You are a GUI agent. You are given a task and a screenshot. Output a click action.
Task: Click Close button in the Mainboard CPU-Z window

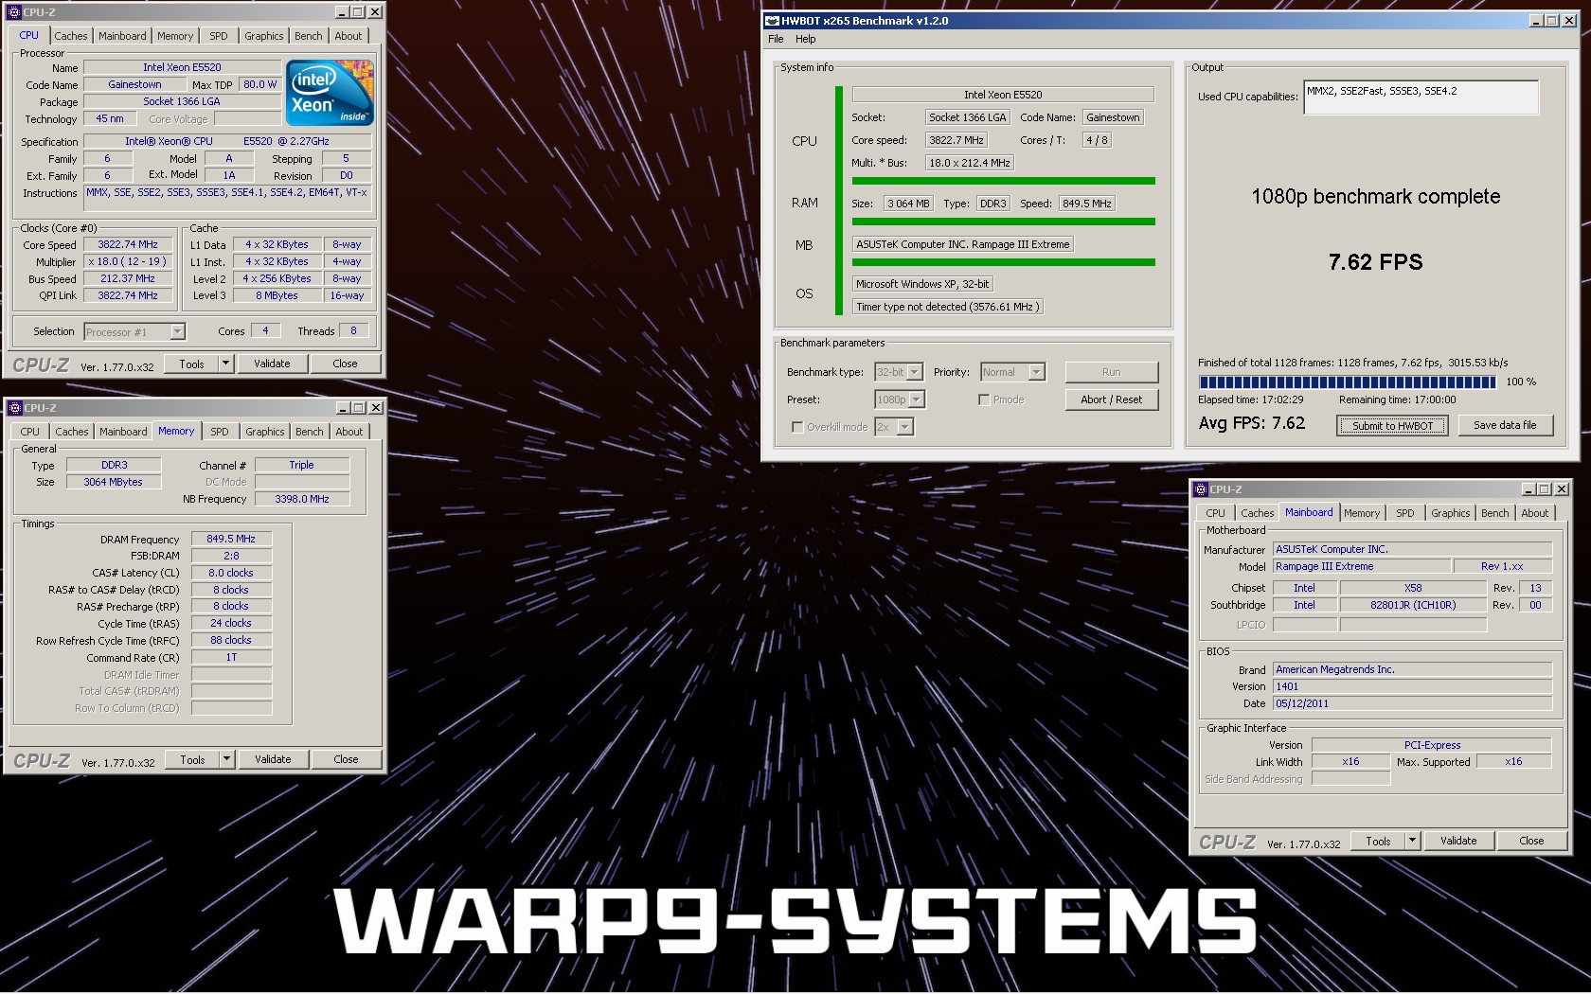pyautogui.click(x=1531, y=841)
